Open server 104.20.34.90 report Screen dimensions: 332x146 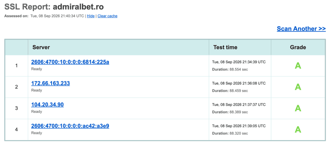tap(47, 105)
